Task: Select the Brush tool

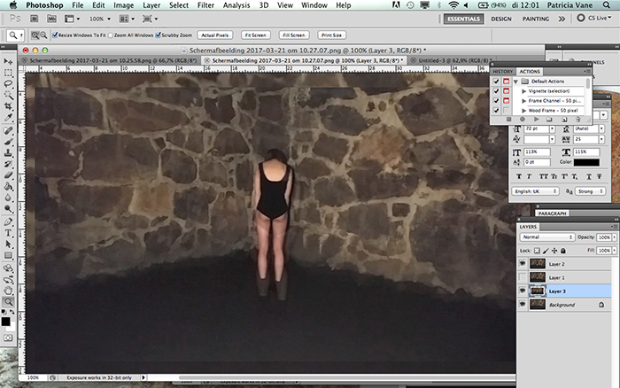Action: 8,142
